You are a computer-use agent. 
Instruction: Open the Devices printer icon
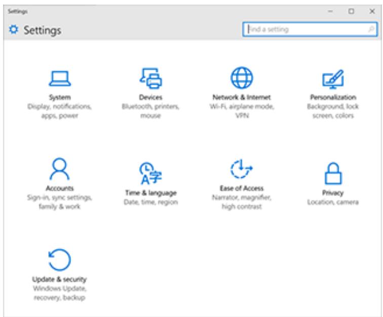(x=150, y=78)
